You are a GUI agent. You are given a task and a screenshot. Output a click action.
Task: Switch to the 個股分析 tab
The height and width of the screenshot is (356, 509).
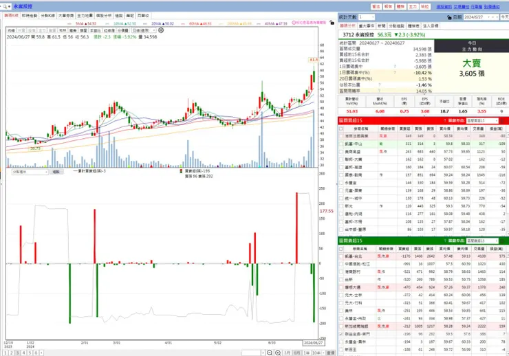(x=104, y=16)
